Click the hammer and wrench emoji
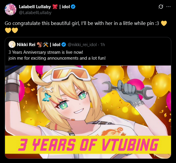The width and height of the screenshot is (176, 163). coord(46,45)
